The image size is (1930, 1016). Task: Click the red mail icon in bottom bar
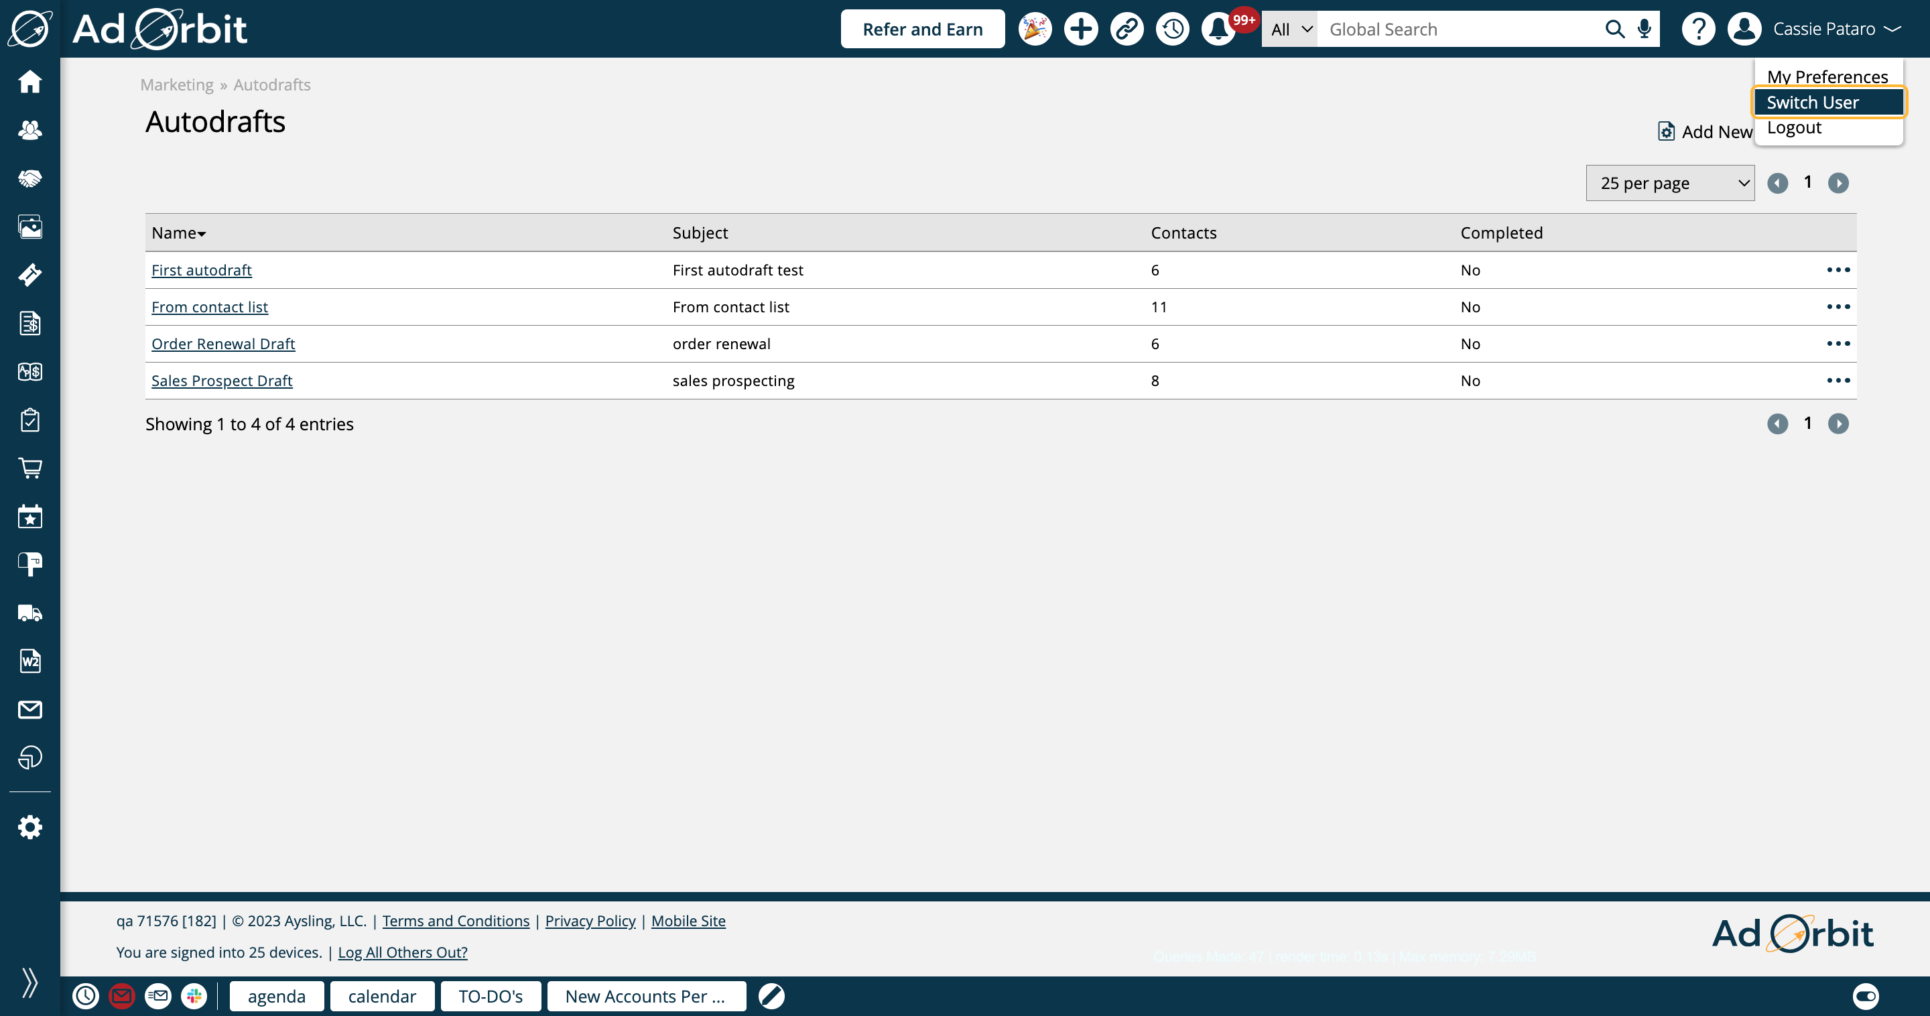coord(121,996)
